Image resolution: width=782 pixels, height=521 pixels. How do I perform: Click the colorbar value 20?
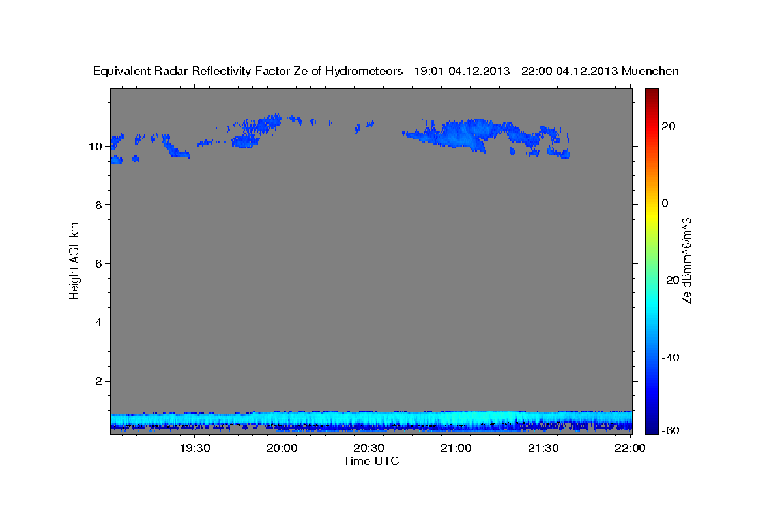(668, 126)
